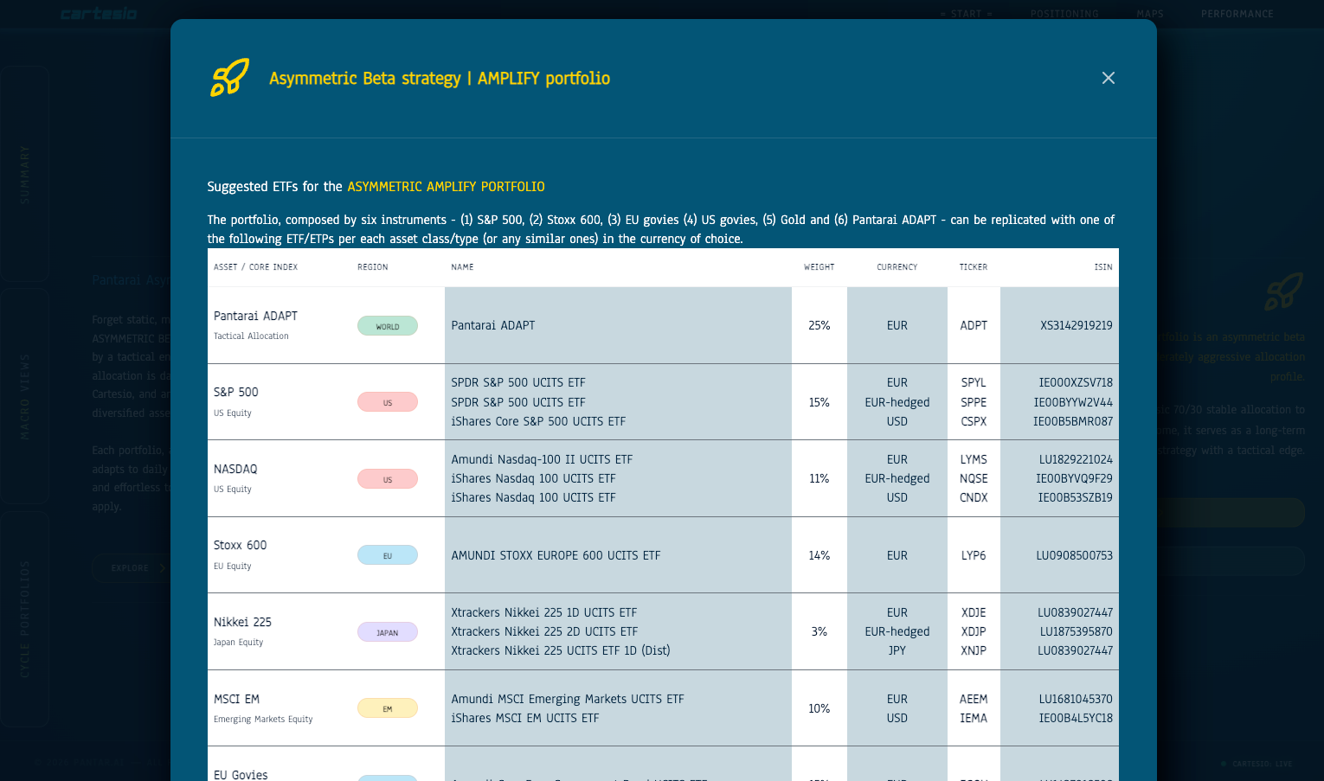Click the REGION column header
This screenshot has width=1324, height=781.
tap(373, 267)
